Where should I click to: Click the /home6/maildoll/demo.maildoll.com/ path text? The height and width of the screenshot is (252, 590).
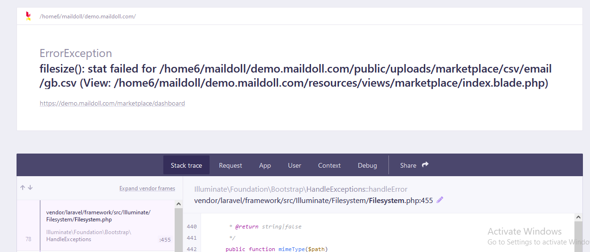[88, 16]
